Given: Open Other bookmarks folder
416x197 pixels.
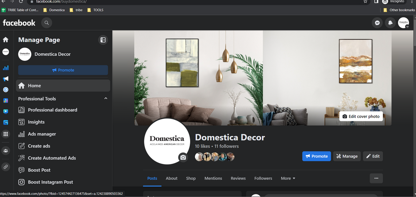Looking at the screenshot, I should click(x=399, y=10).
